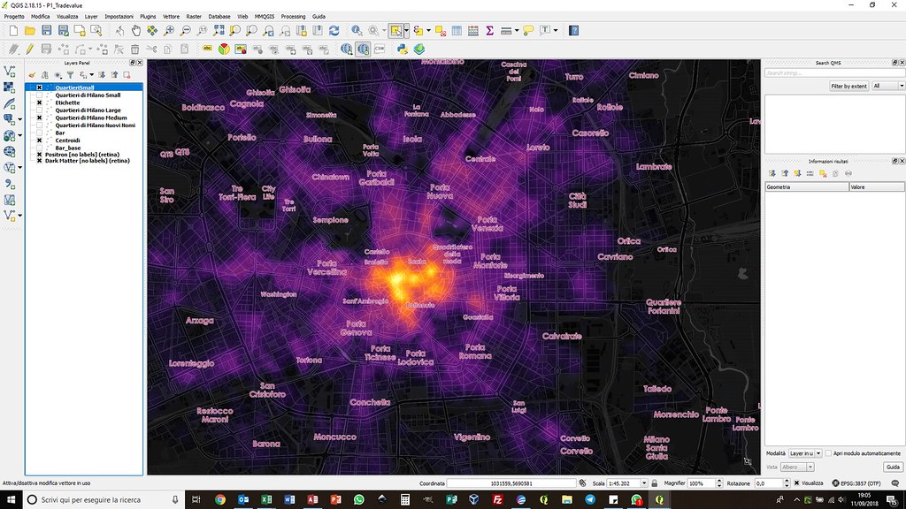This screenshot has width=906, height=509.
Task: Open the Plugins menu
Action: point(148,16)
